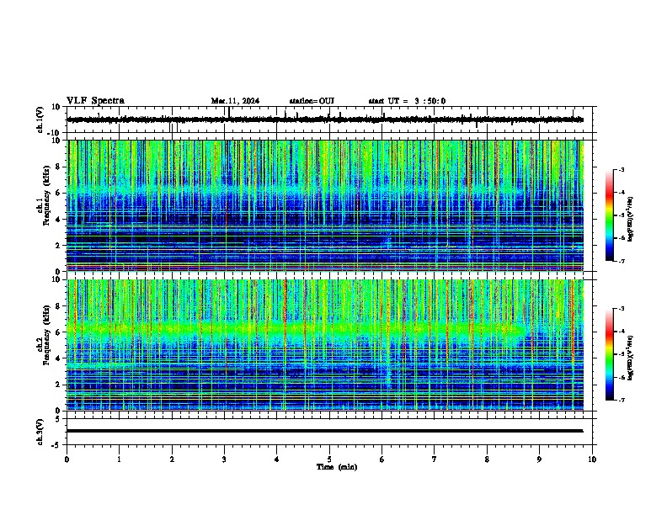
Task: Select the date text "Mar.11, 2024"
Action: pyautogui.click(x=235, y=101)
